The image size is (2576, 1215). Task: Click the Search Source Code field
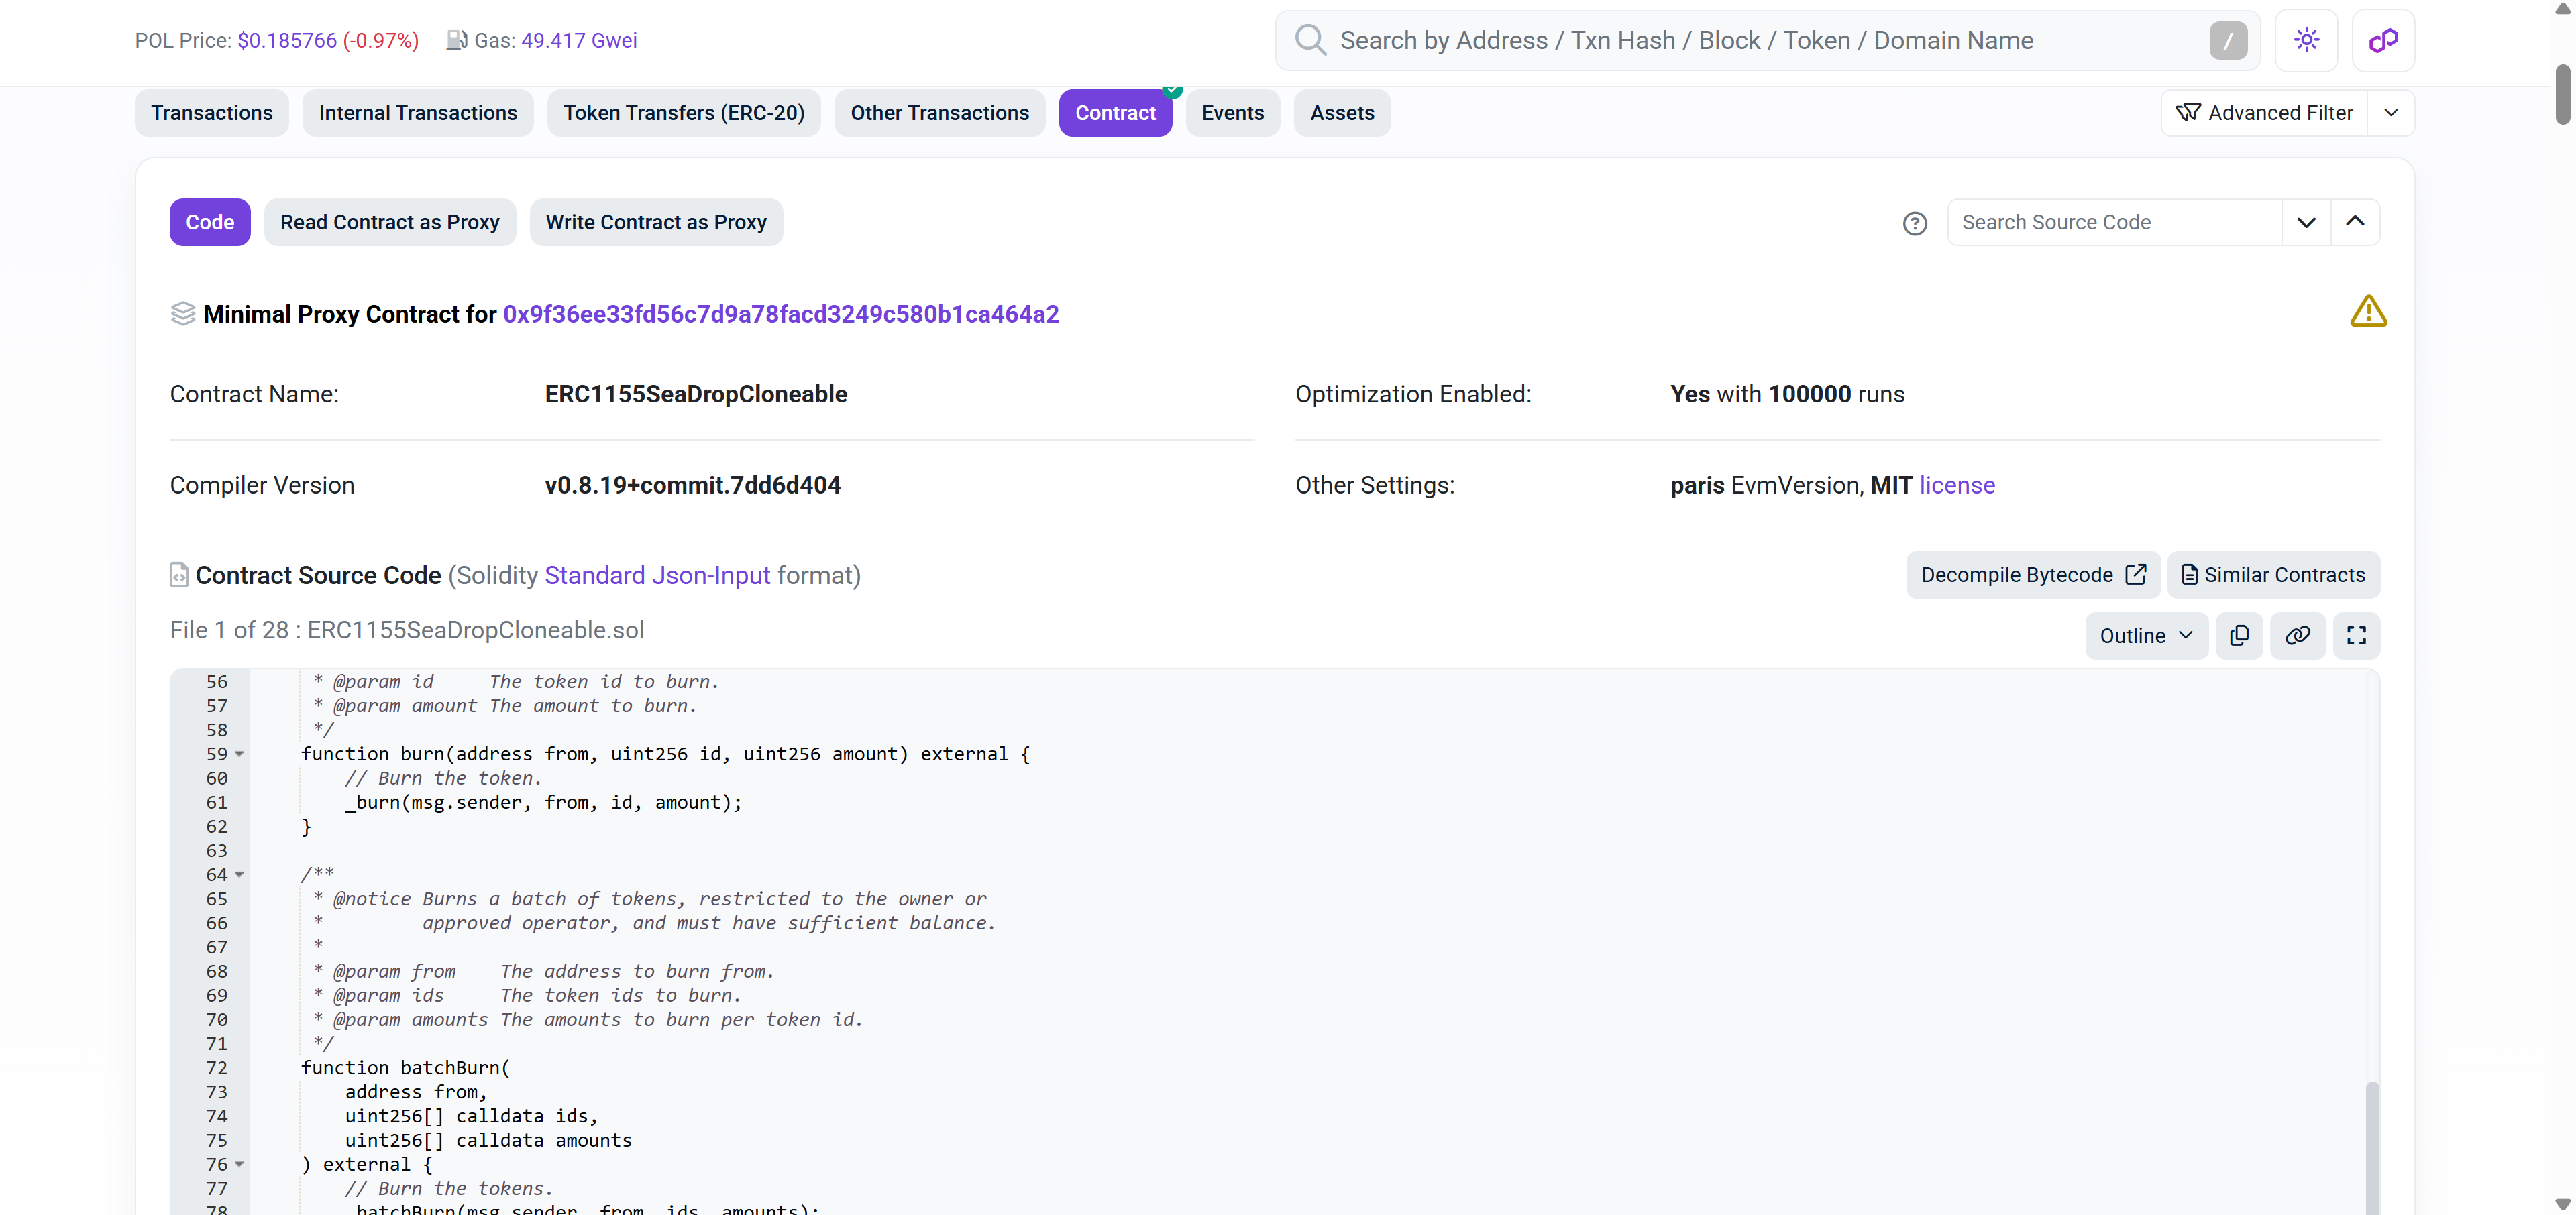(2113, 223)
